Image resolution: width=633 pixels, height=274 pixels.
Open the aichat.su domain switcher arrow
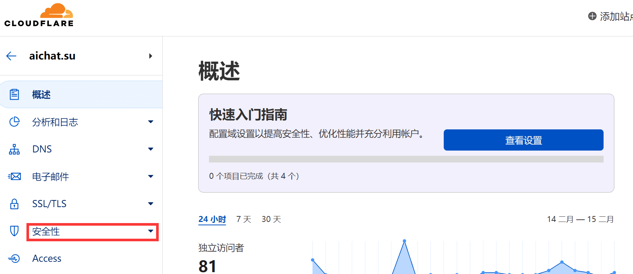point(151,56)
